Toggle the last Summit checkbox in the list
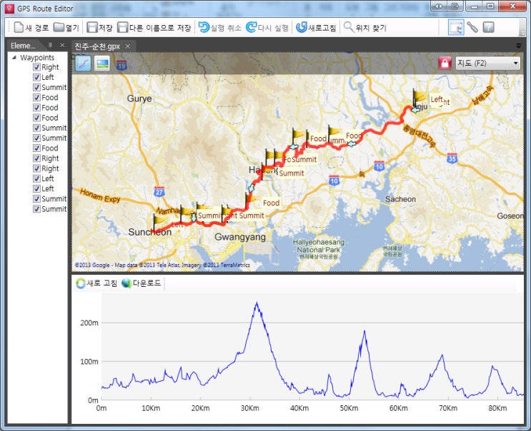The height and width of the screenshot is (431, 531). [x=37, y=209]
